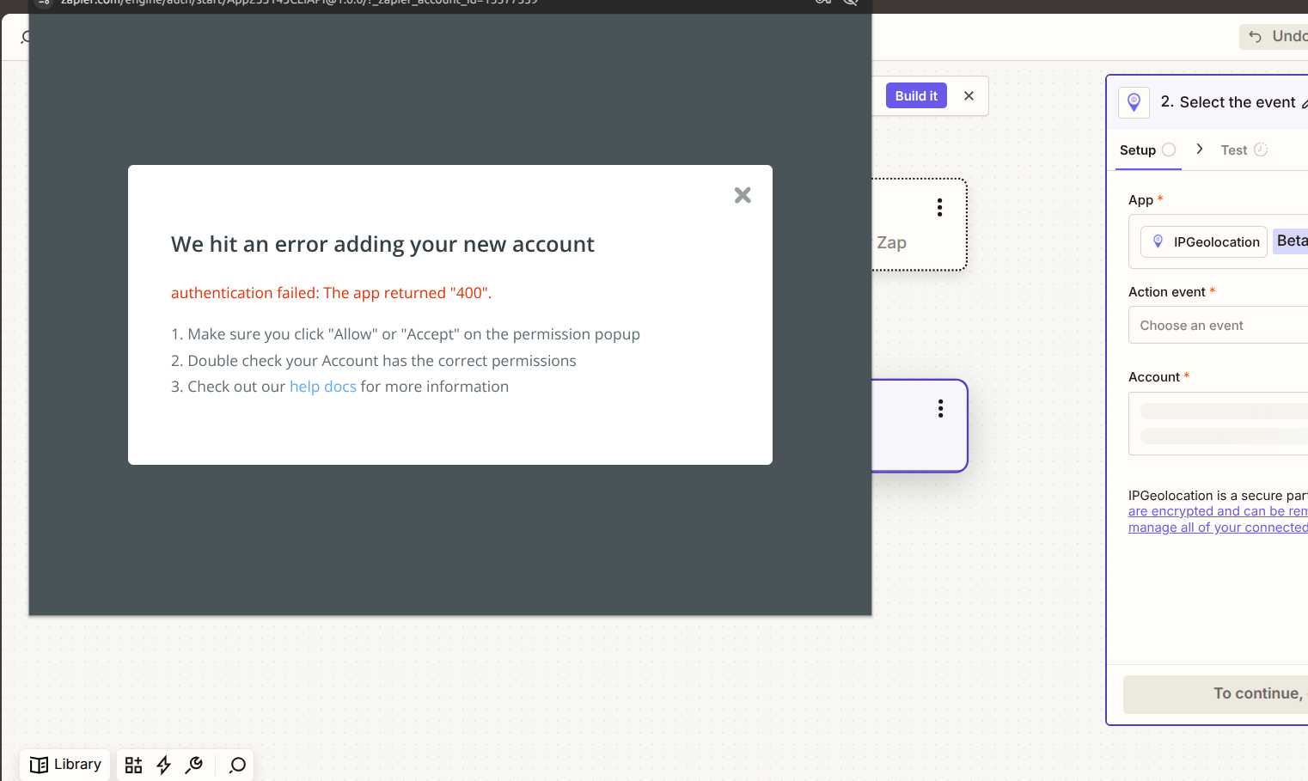Dismiss the Build it prompt

(x=969, y=96)
